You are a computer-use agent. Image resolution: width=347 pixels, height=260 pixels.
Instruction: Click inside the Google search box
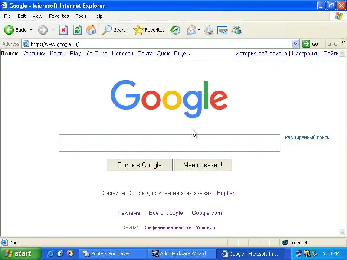click(170, 143)
